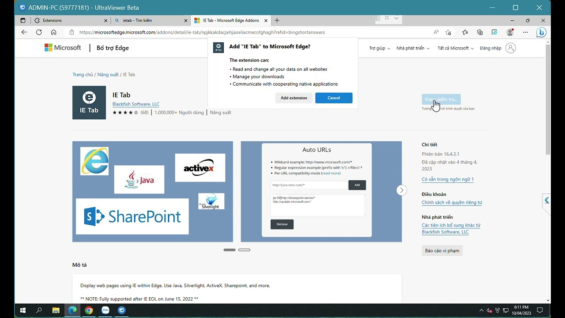Click the Bổ trợ Edge header link
Viewport: 565px width, 318px height.
[113, 48]
